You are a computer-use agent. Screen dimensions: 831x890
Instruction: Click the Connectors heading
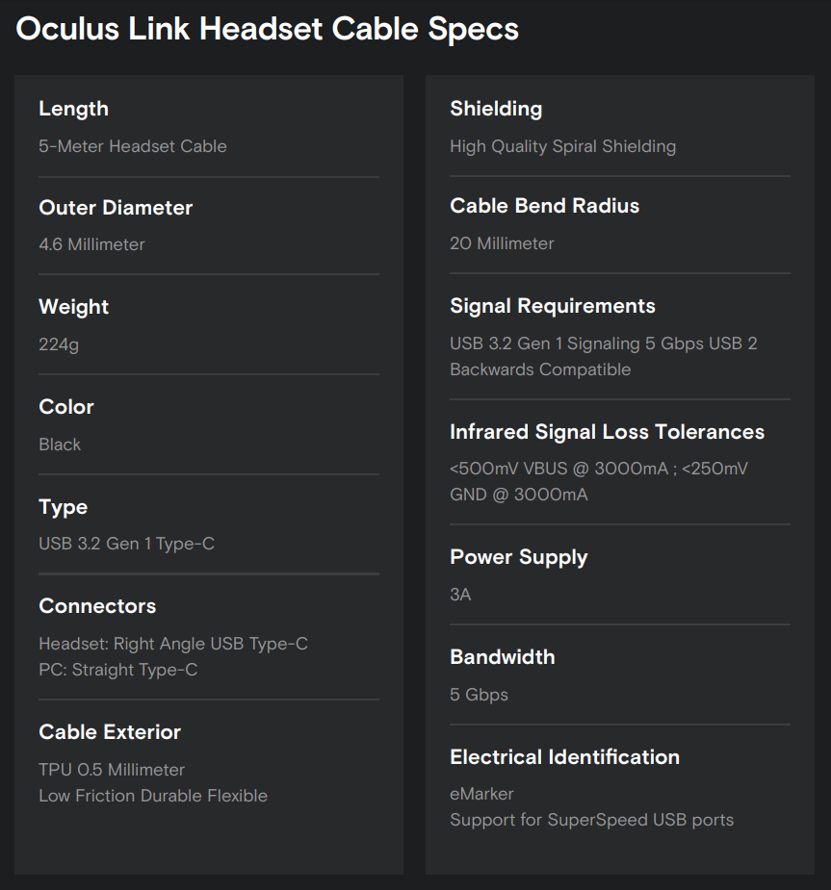(x=97, y=606)
